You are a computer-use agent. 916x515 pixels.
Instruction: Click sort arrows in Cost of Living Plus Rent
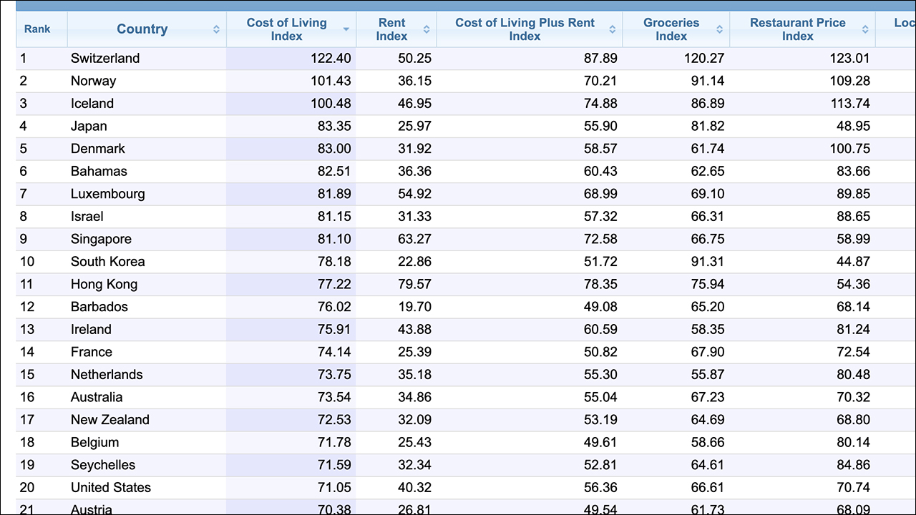613,29
